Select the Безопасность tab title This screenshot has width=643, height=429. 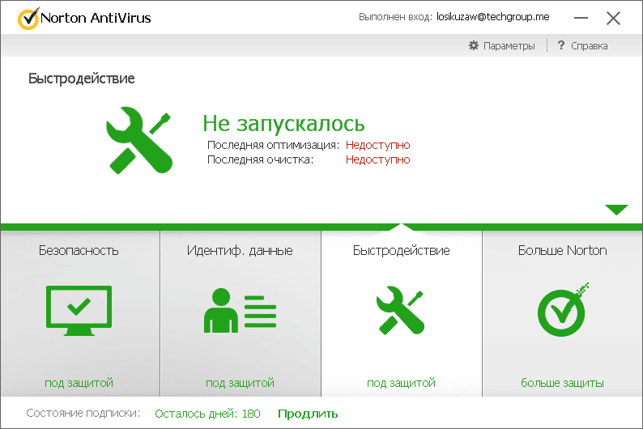(79, 250)
